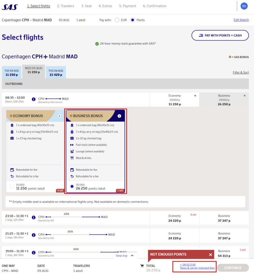Open Filter & Sort options

(x=240, y=72)
